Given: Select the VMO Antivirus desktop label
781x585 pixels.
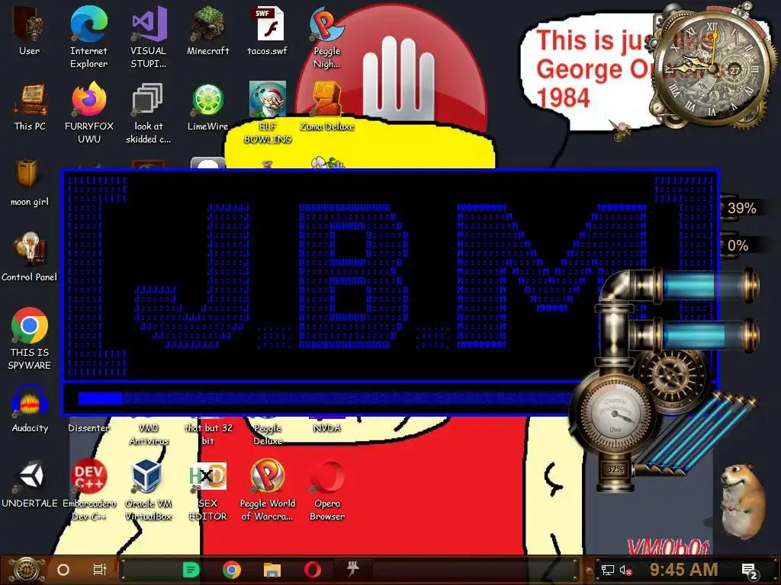Looking at the screenshot, I should coord(149,434).
